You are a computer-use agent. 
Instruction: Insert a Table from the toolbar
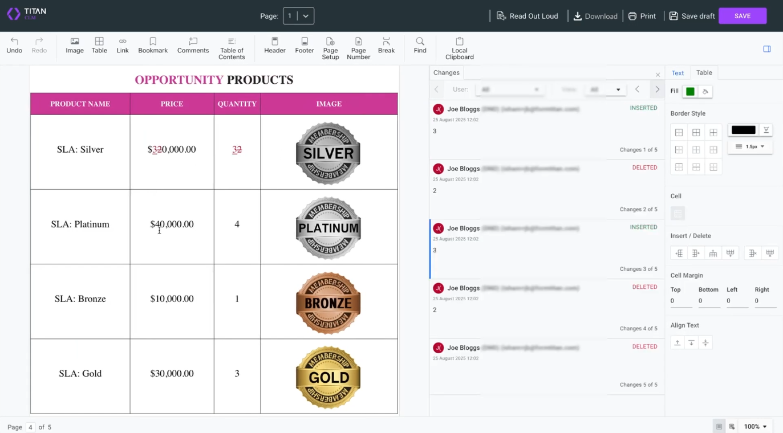pos(99,46)
